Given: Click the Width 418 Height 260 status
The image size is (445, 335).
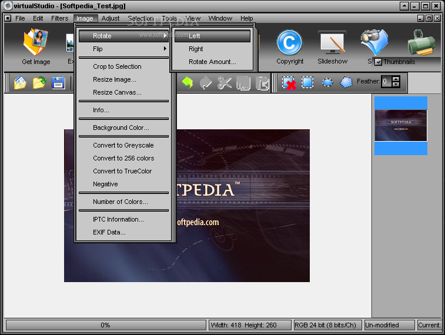Looking at the screenshot, I should (250, 325).
